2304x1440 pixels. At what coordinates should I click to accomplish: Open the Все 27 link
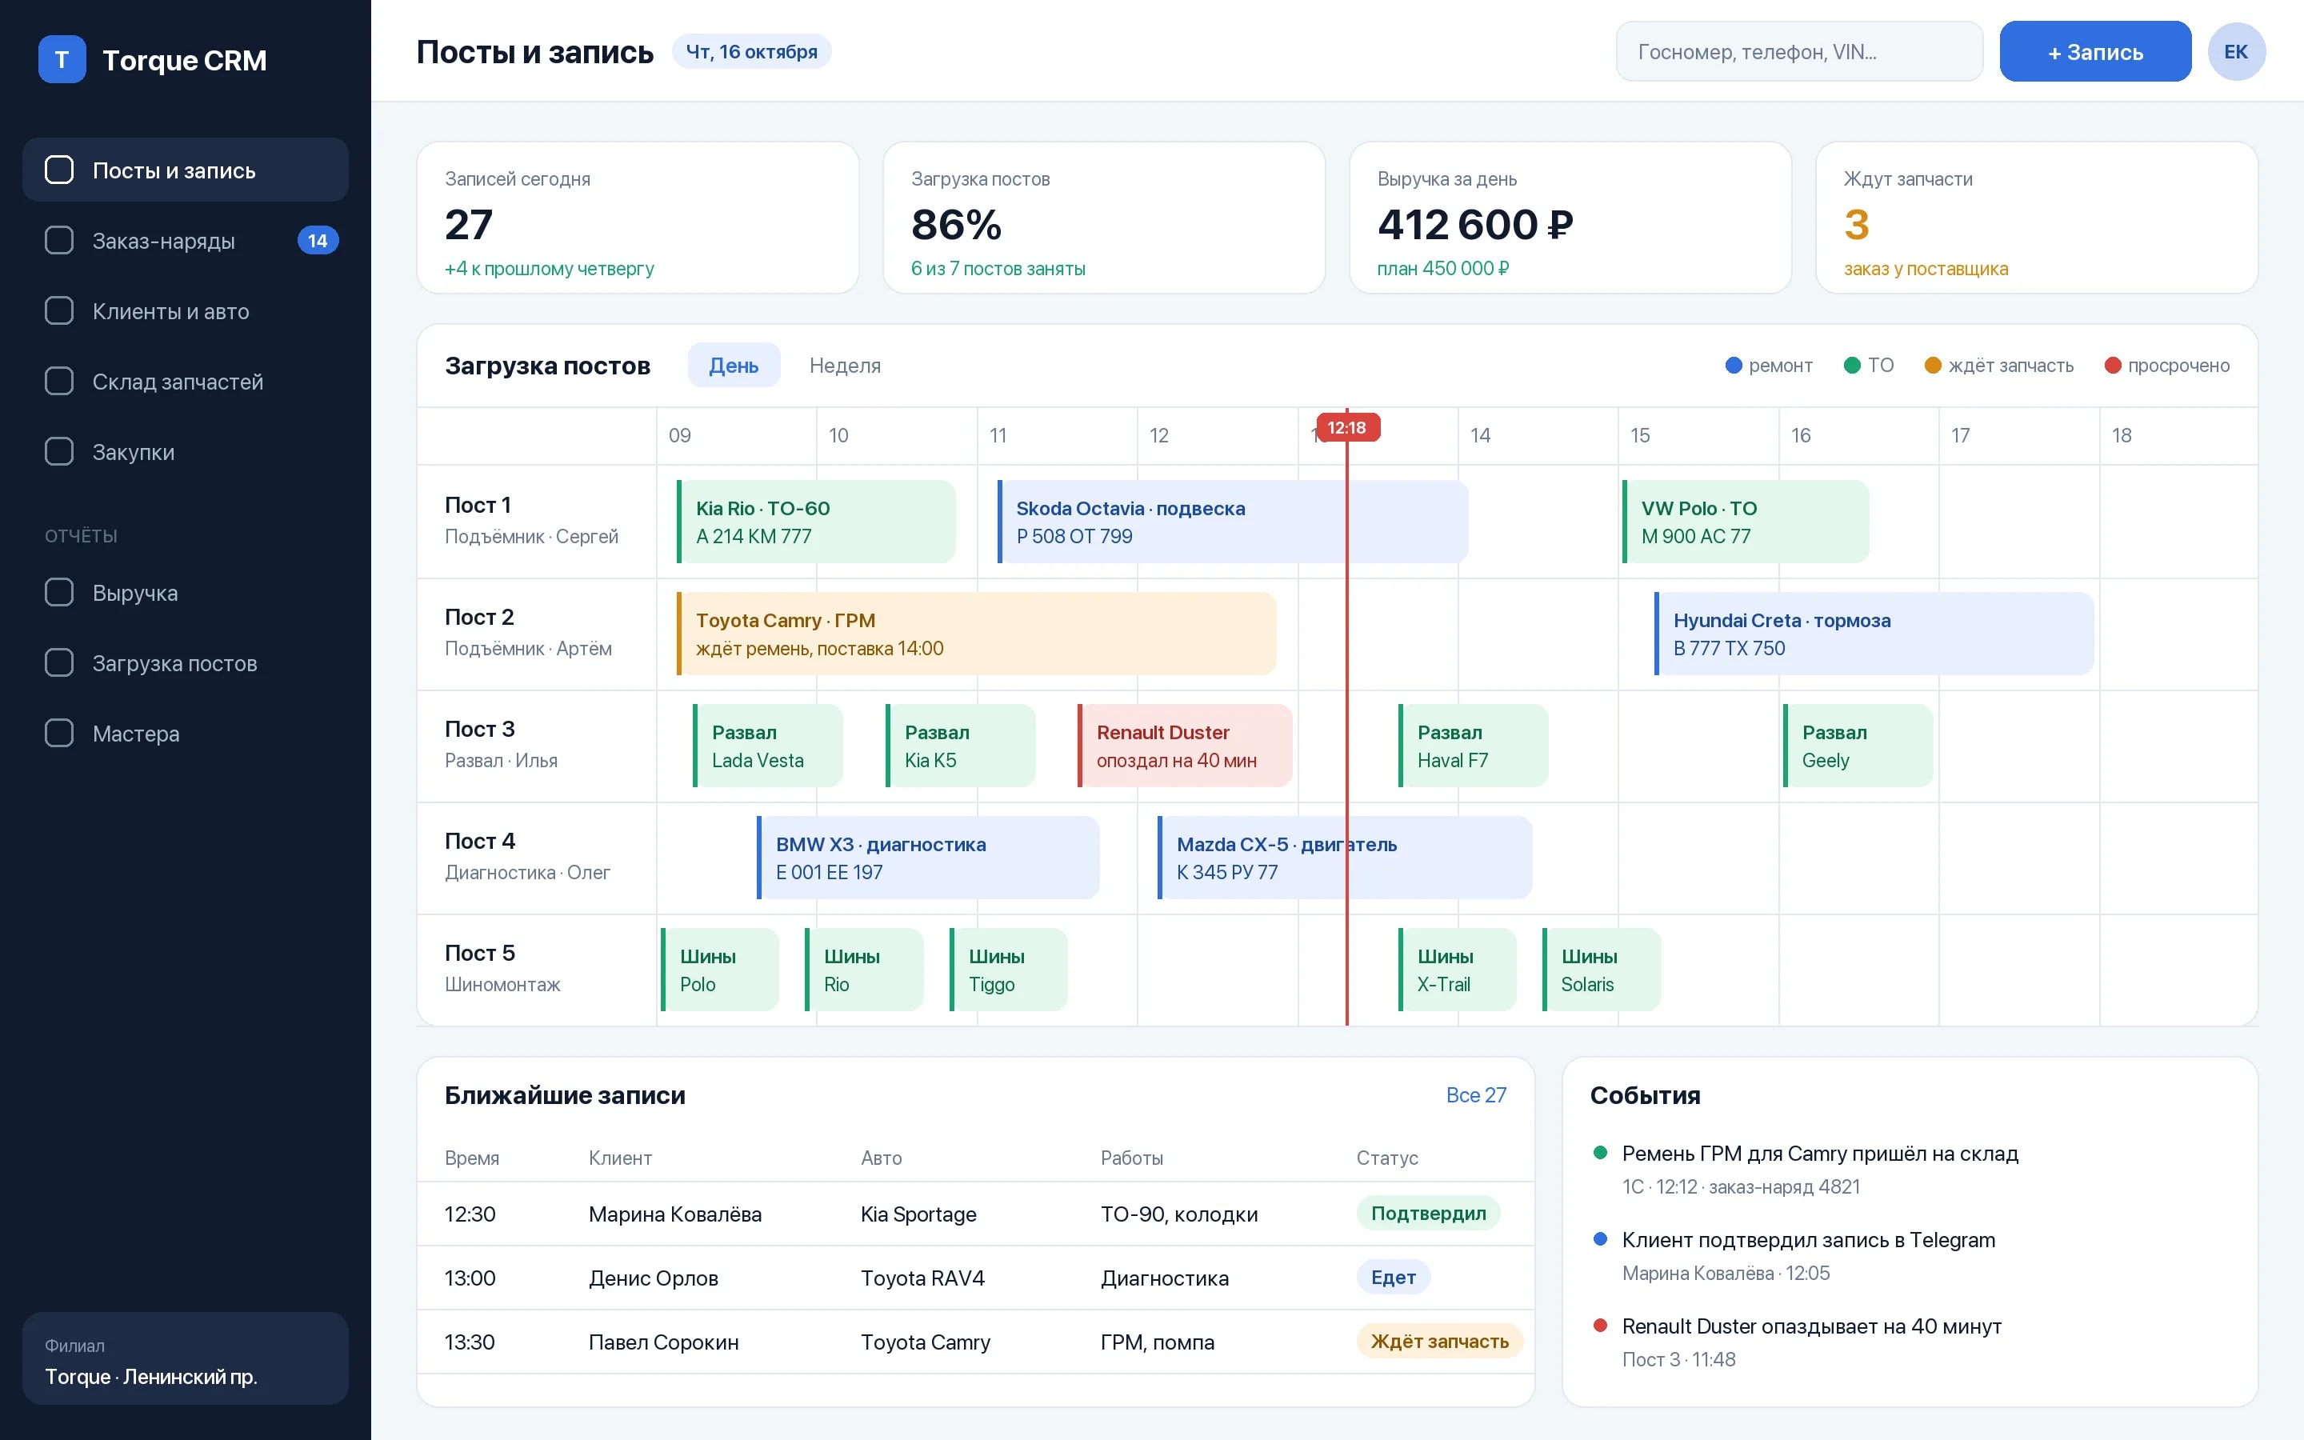click(1476, 1095)
